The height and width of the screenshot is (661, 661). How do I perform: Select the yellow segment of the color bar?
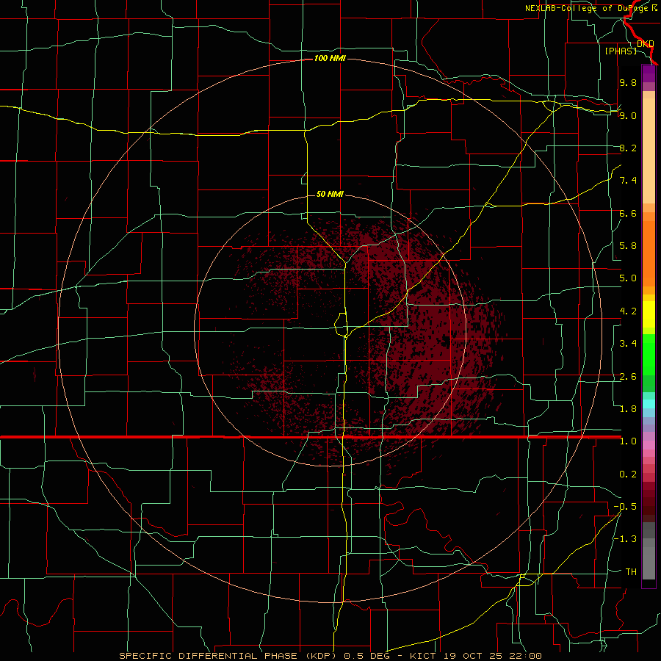[x=649, y=314]
